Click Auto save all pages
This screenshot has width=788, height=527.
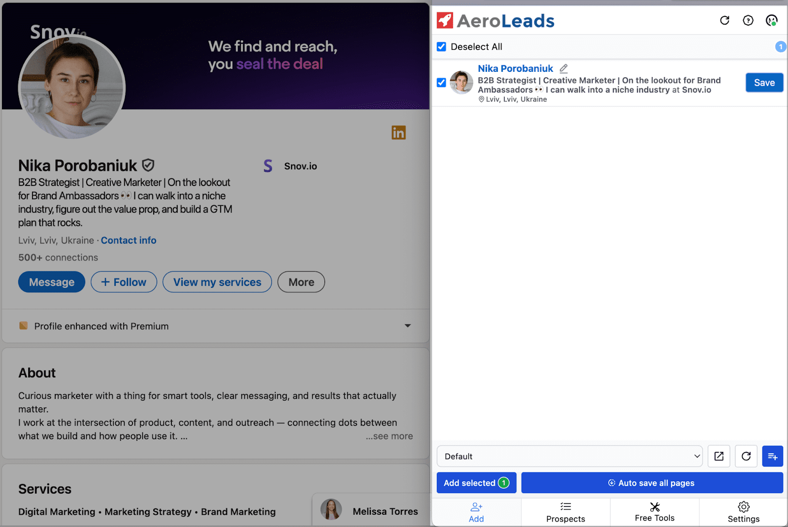click(x=652, y=483)
